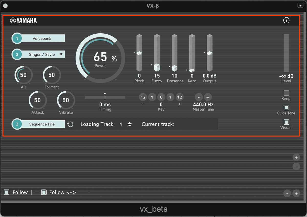307x217 pixels.
Task: Transpose key up 1 semitone
Action: (170, 97)
